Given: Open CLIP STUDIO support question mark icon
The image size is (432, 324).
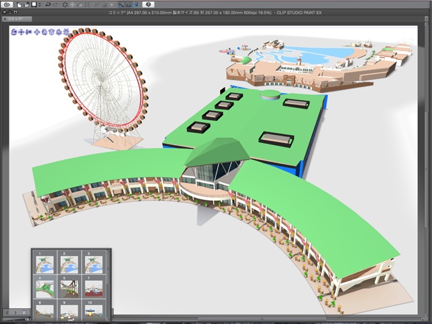Looking at the screenshot, I should (x=148, y=5).
